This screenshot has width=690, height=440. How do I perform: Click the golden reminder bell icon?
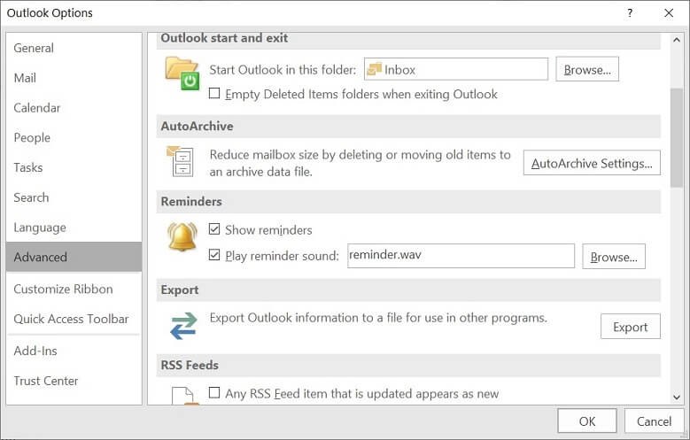point(182,236)
